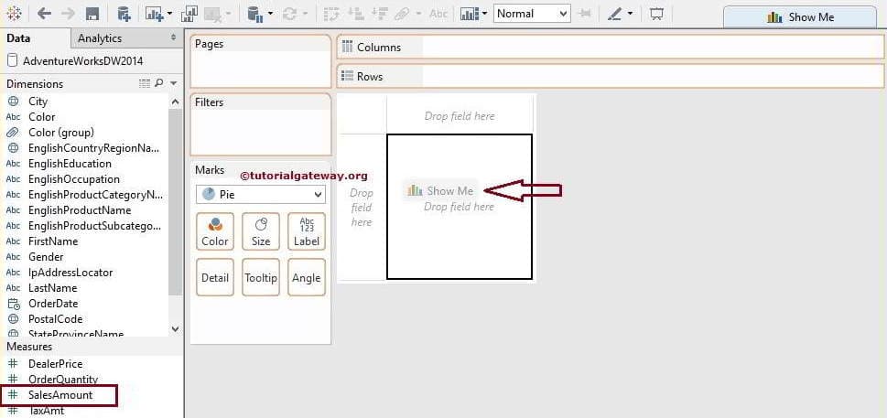The width and height of the screenshot is (887, 418).
Task: Open the view cards chart icon
Action: coord(469,14)
